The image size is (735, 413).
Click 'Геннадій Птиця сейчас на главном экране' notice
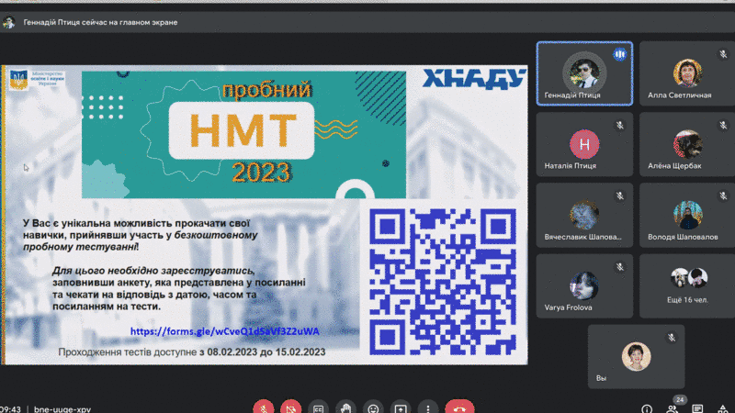coord(100,22)
